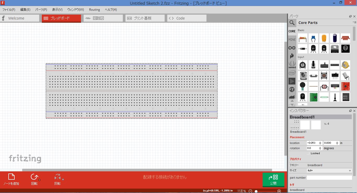Open the Arduino parts bin

[x=292, y=48]
